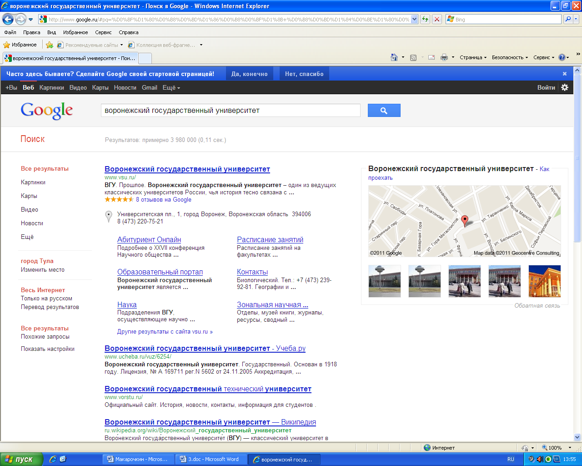Viewport: 582px width, 466px height.
Task: Click the blue search magnifier button
Action: pyautogui.click(x=384, y=110)
